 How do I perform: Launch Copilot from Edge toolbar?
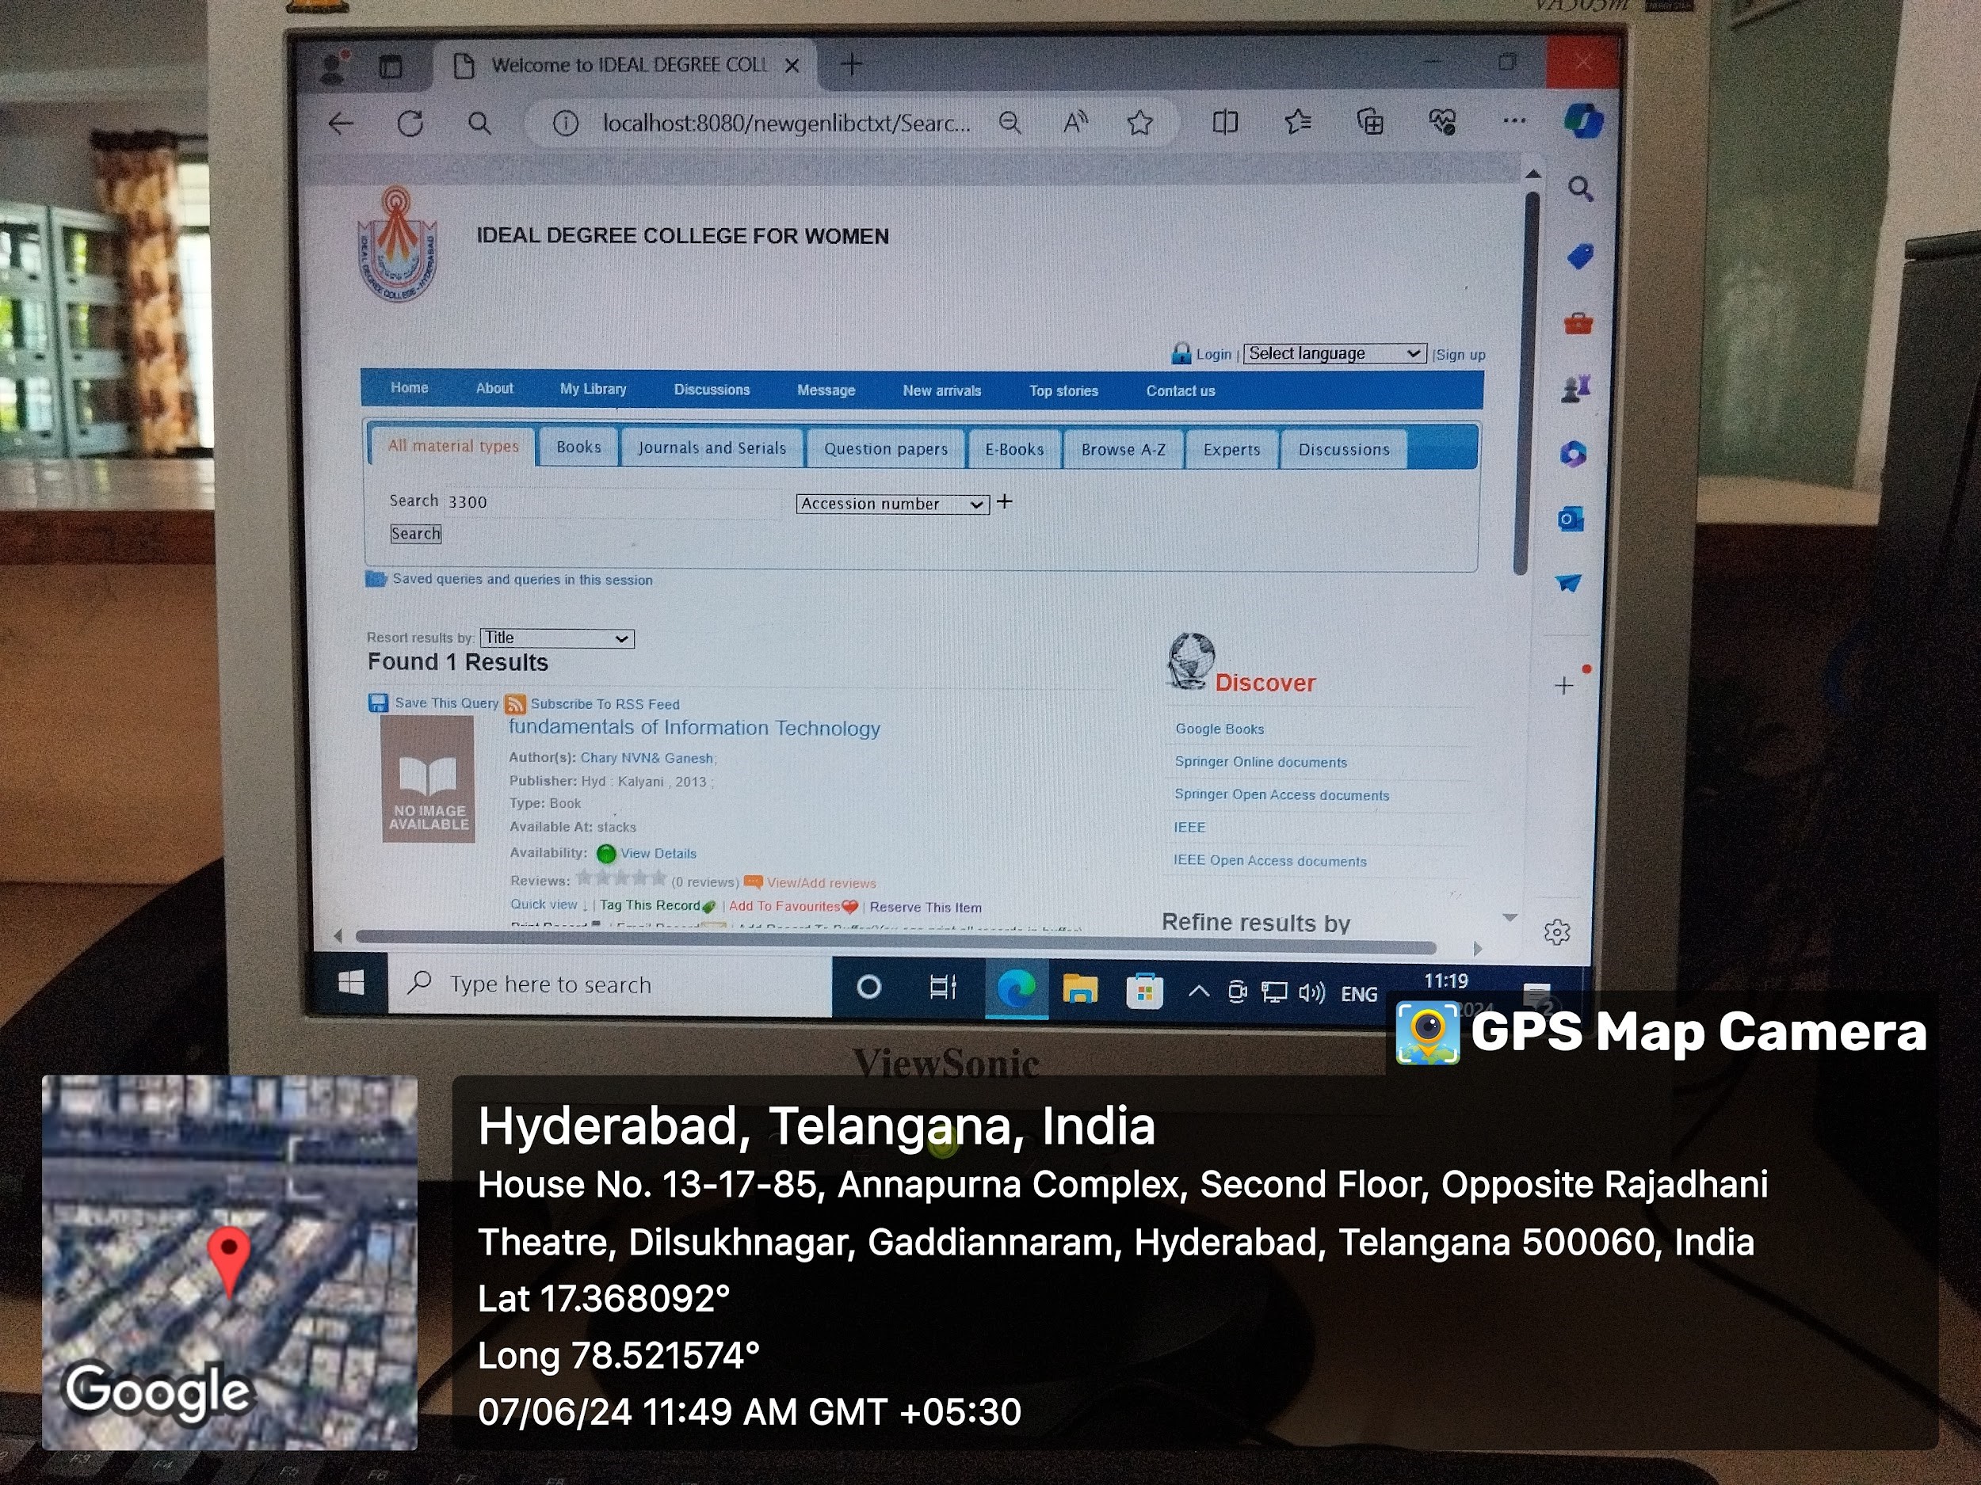1582,121
